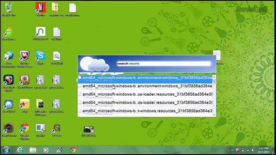Viewport: 276px width, 155px height.
Task: Select the zipped folder icon beside Netflix
Action: 56,9
